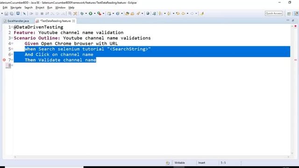
Task: Click the @DataDrivenTesting tag text
Action: pyautogui.click(x=38, y=27)
